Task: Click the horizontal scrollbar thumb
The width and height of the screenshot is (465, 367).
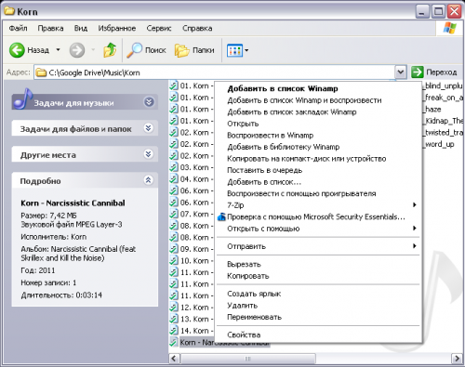Action: click(x=248, y=359)
